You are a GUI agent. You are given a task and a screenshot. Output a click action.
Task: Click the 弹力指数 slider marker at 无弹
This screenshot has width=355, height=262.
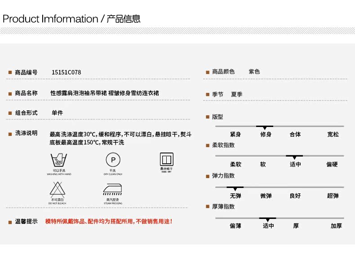click(235, 188)
